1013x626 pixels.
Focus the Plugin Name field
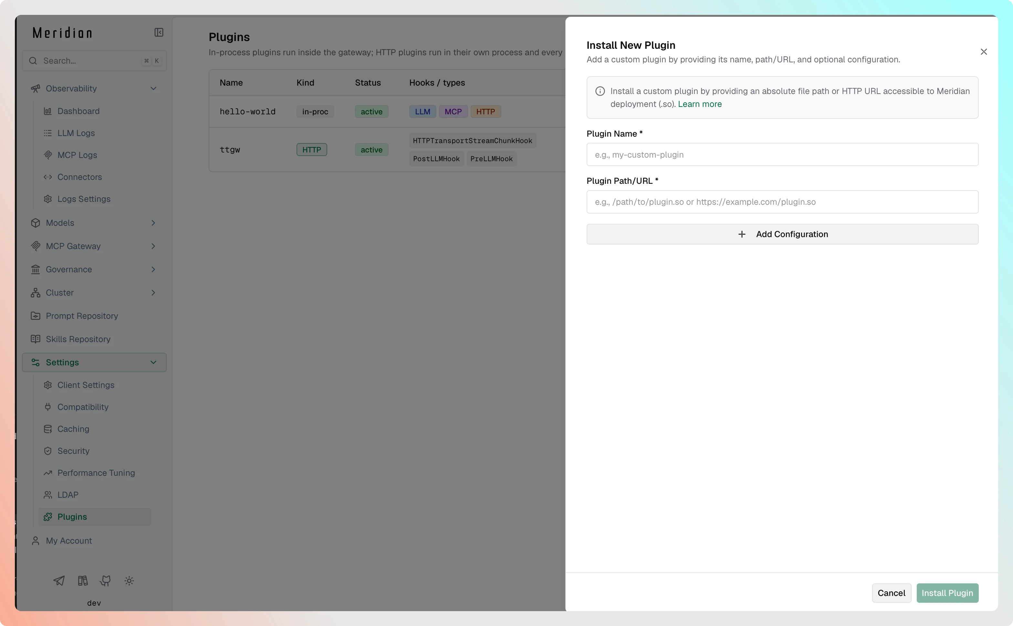click(782, 154)
